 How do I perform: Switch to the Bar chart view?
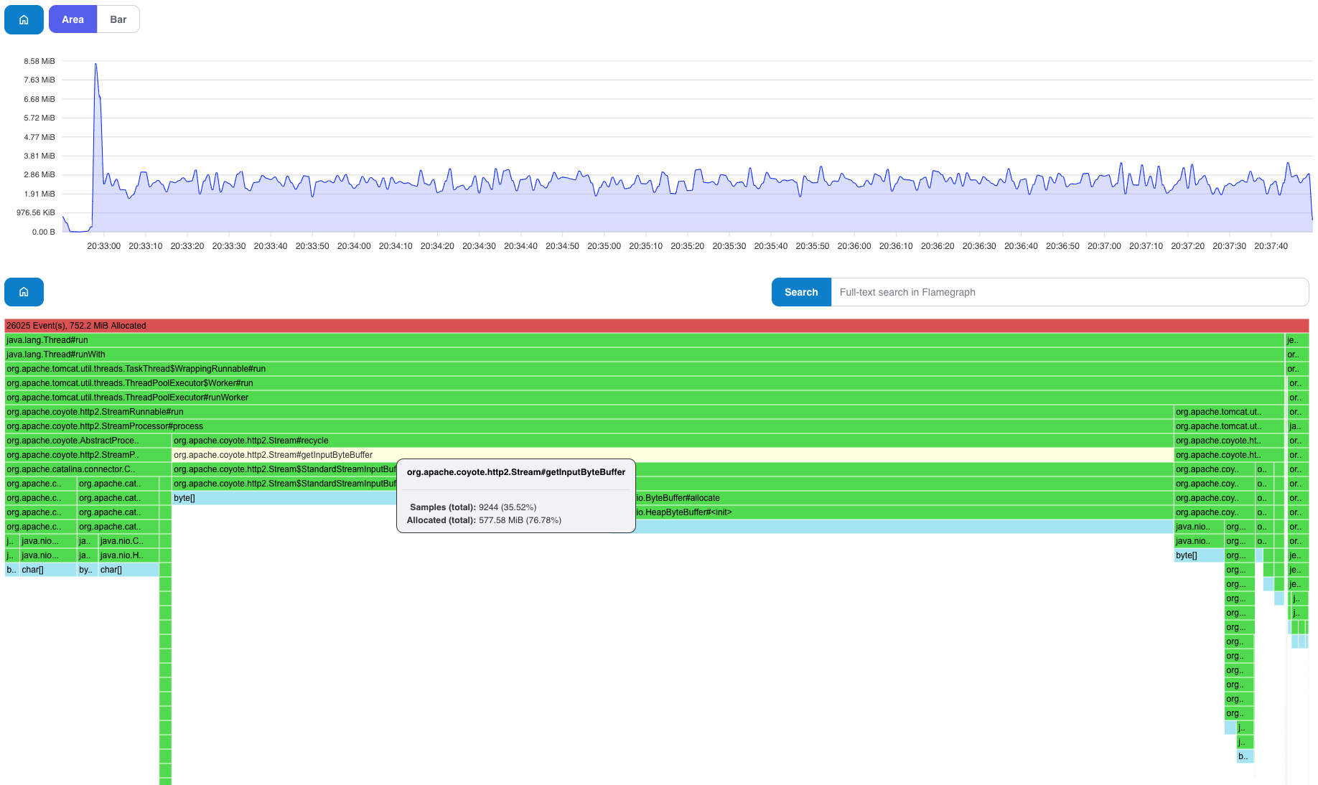tap(118, 19)
